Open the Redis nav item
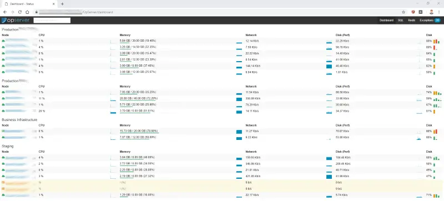 (x=412, y=21)
